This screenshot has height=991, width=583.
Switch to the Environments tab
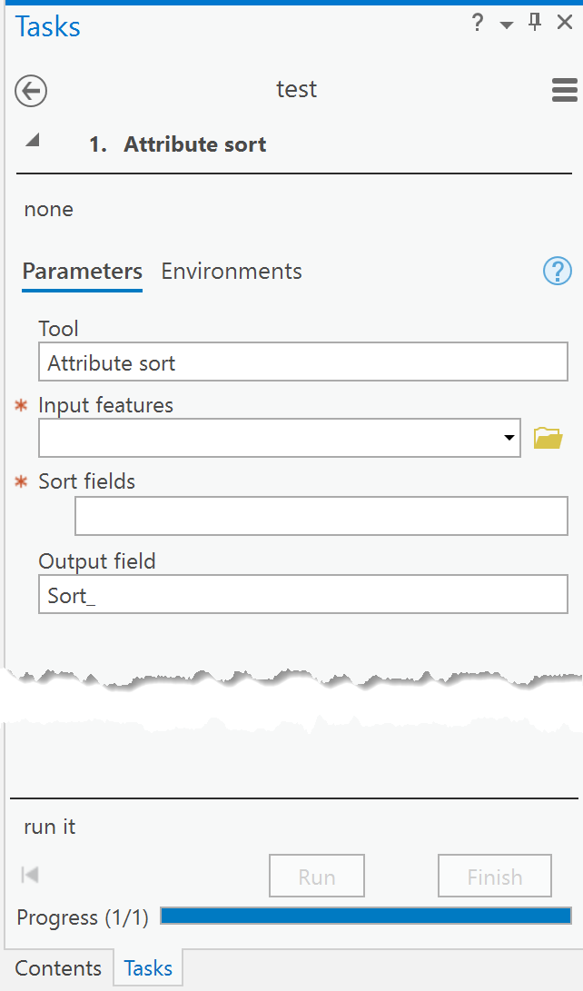tap(232, 272)
